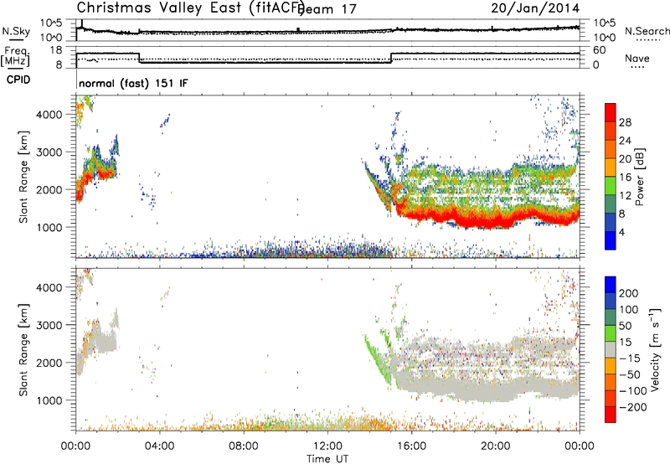The image size is (670, 464).
Task: Click the '28' tick on the Power scale
Action: pyautogui.click(x=625, y=122)
